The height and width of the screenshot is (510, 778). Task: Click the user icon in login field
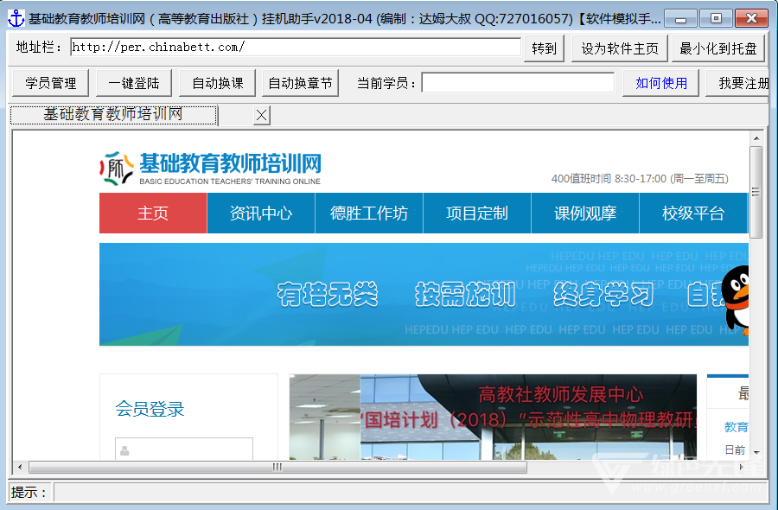click(x=124, y=450)
